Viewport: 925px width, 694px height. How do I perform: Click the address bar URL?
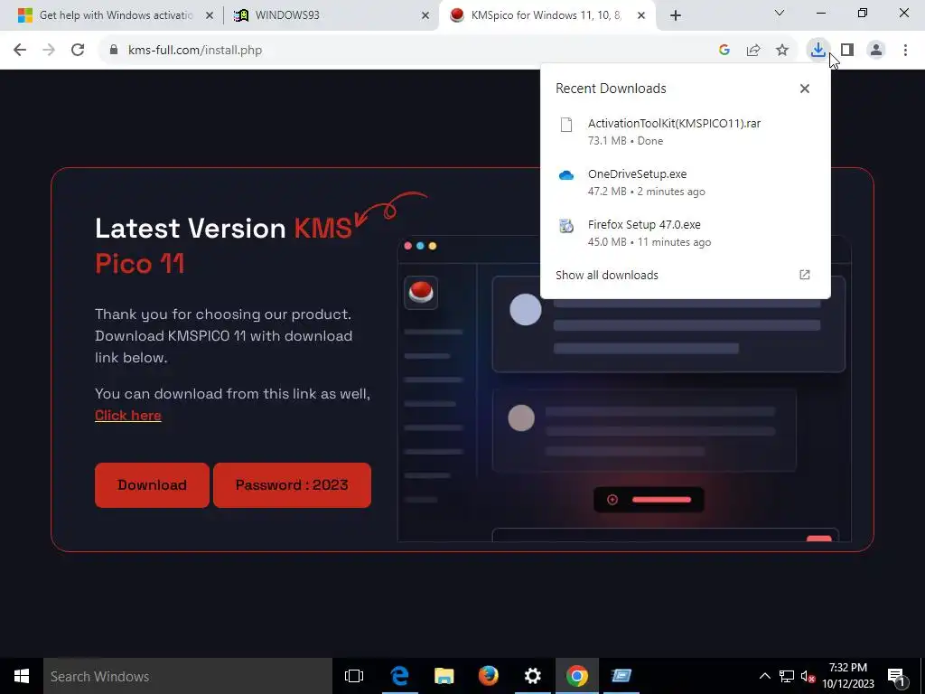coord(195,51)
